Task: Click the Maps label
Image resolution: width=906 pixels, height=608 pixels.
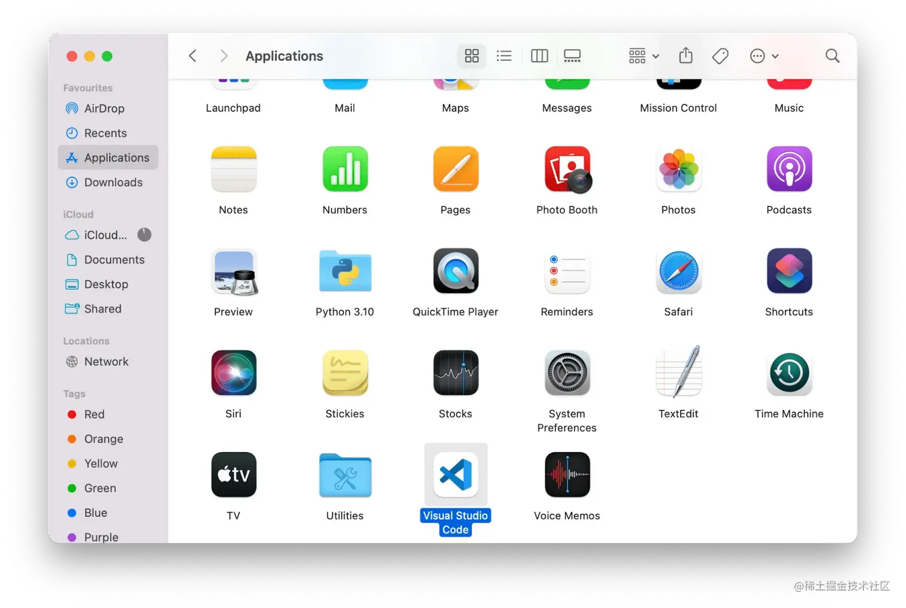Action: click(x=455, y=108)
